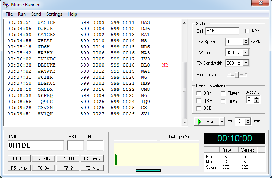Viewport: 278px width, 184px height.
Task: Adjust the Mon. Level slider
Action: pyautogui.click(x=237, y=75)
